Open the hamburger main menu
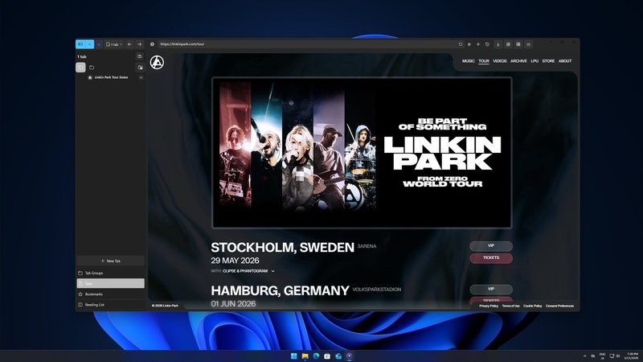Screen dimensions: 643x362 [529, 44]
